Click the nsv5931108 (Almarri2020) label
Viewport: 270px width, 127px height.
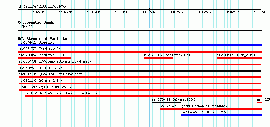[x=40, y=80]
